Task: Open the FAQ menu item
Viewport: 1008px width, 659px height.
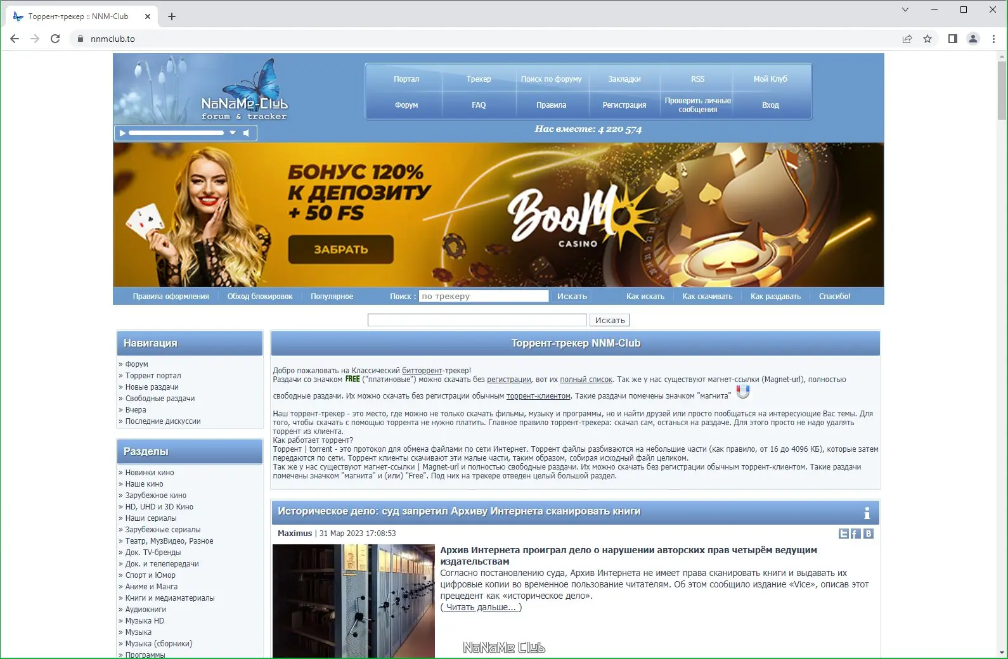Action: 479,105
